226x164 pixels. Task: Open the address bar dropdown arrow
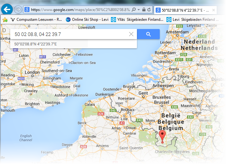pos(139,10)
